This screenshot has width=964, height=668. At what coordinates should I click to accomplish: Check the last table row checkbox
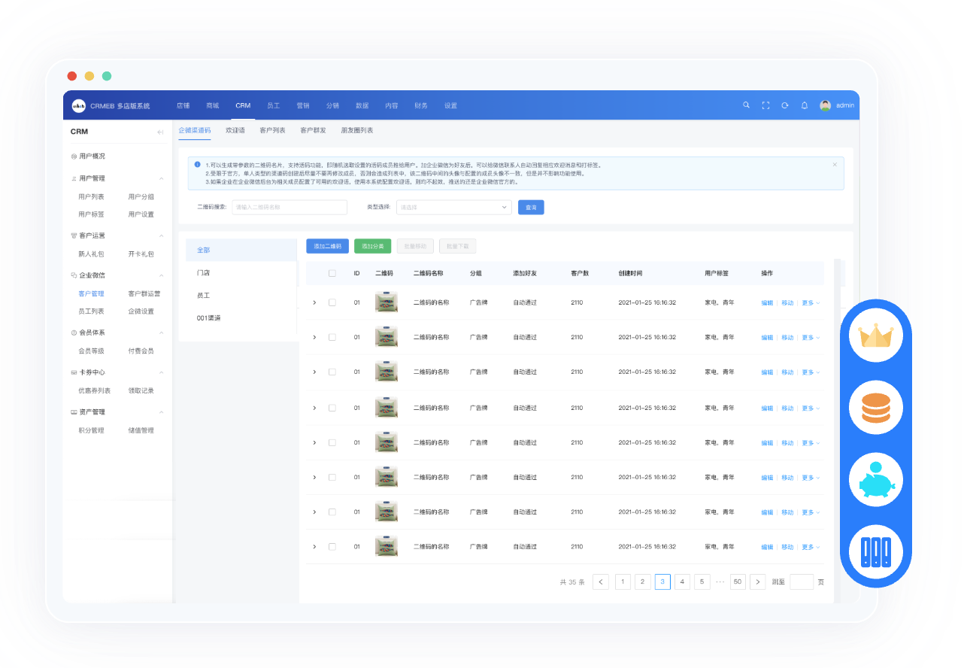pos(332,547)
